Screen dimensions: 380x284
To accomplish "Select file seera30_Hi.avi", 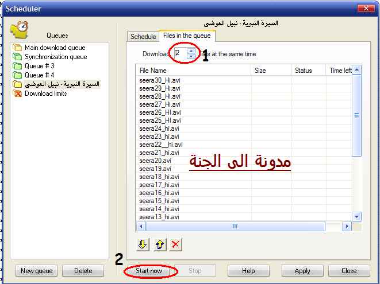I will [x=160, y=80].
